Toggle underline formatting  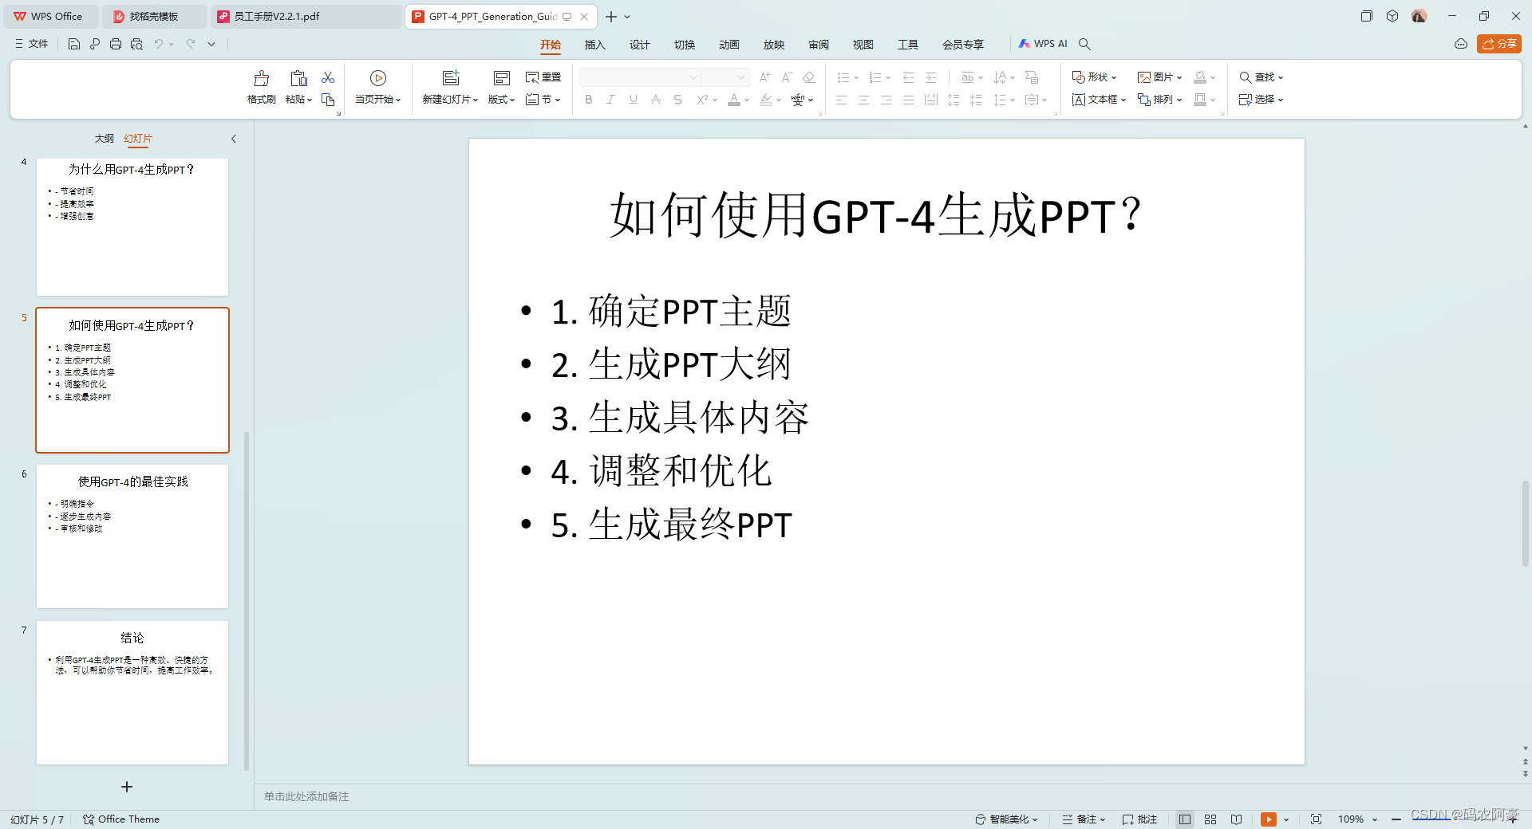(633, 100)
